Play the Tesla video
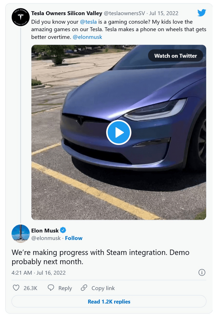The height and width of the screenshot is (316, 220). pyautogui.click(x=118, y=133)
